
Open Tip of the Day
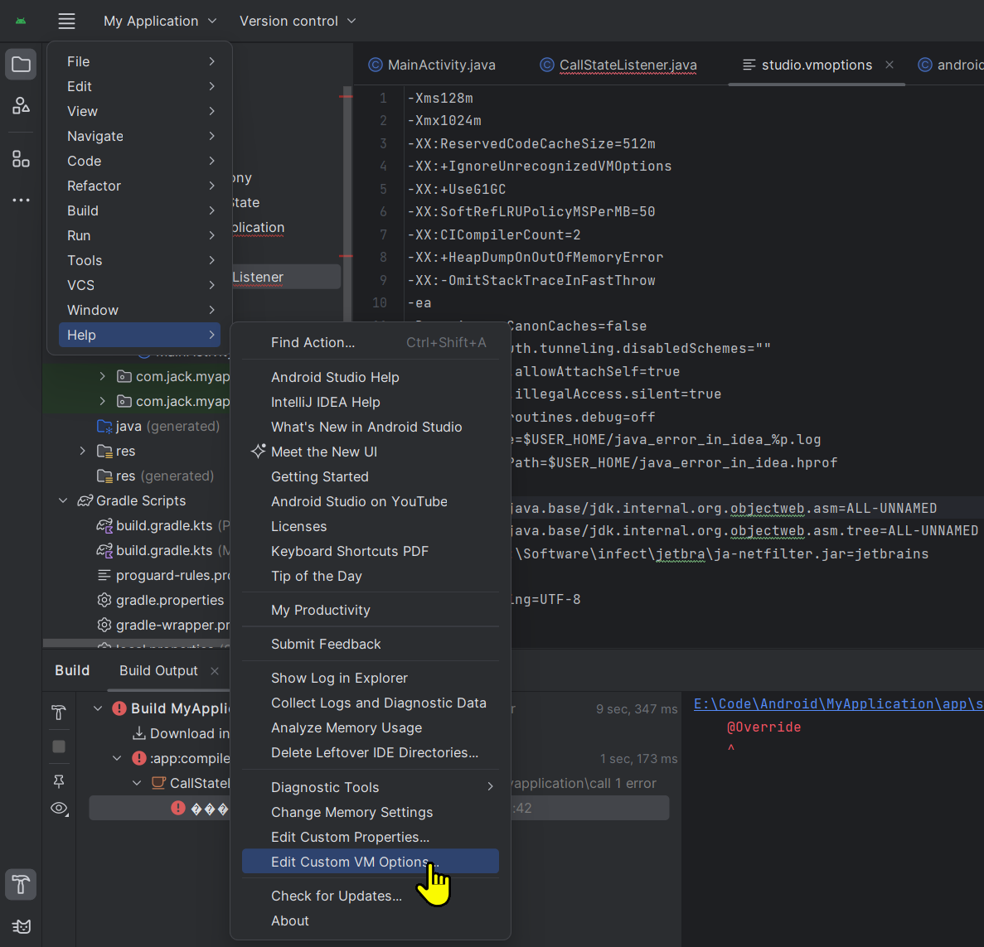(371, 576)
